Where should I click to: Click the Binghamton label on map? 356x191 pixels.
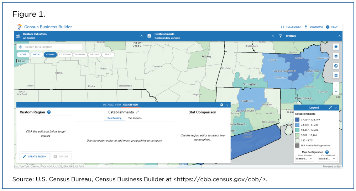[x=125, y=86]
